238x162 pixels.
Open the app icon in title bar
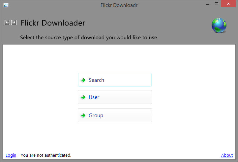click(6, 5)
